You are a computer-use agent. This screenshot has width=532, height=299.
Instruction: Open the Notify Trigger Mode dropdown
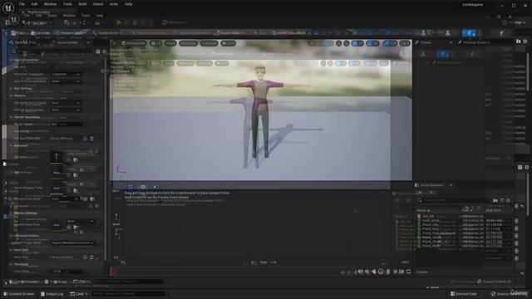pos(73,243)
